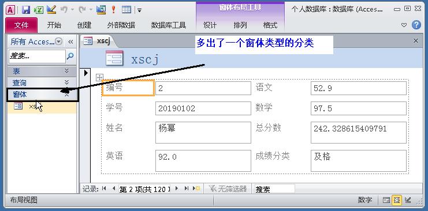Click the record navigation 搜索 box

click(x=274, y=189)
